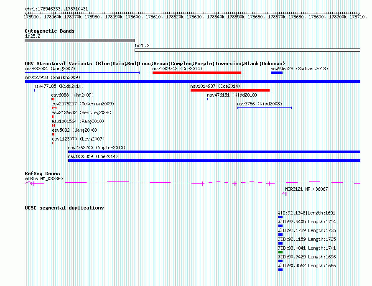Open the esv1001564 (Pang2010) label
The image size is (372, 286).
point(78,122)
